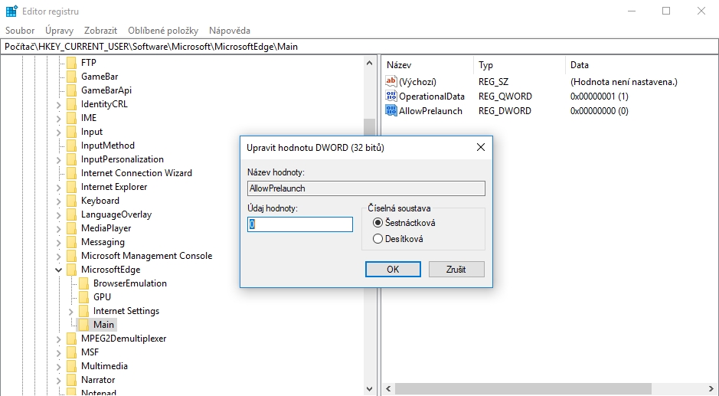Select the OperationalData value name

point(432,96)
